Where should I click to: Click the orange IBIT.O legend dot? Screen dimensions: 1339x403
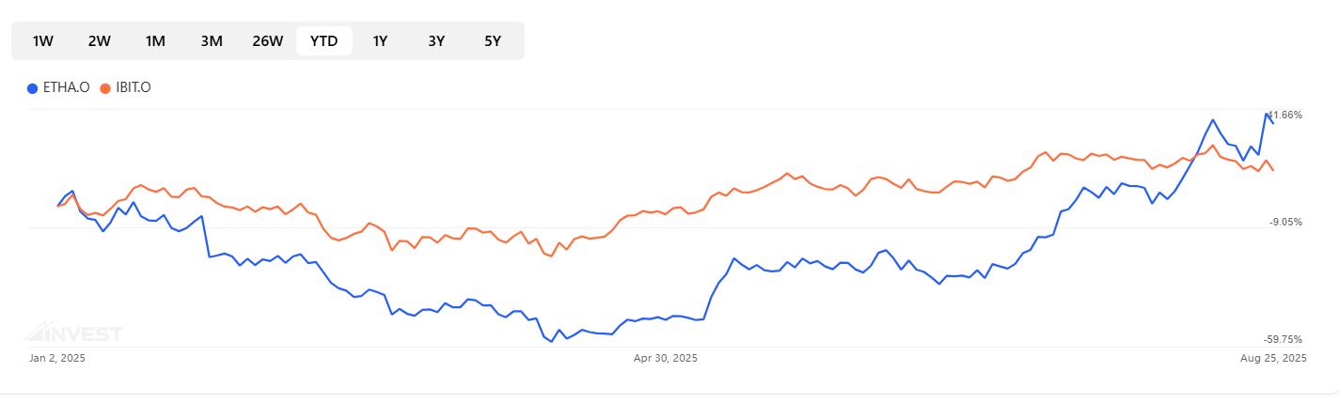coord(105,88)
